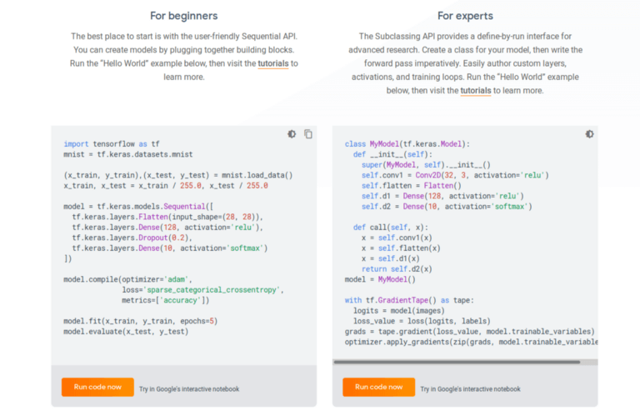This screenshot has height=411, width=640.
Task: Toggle dark code theme in experts code block
Action: 589,134
